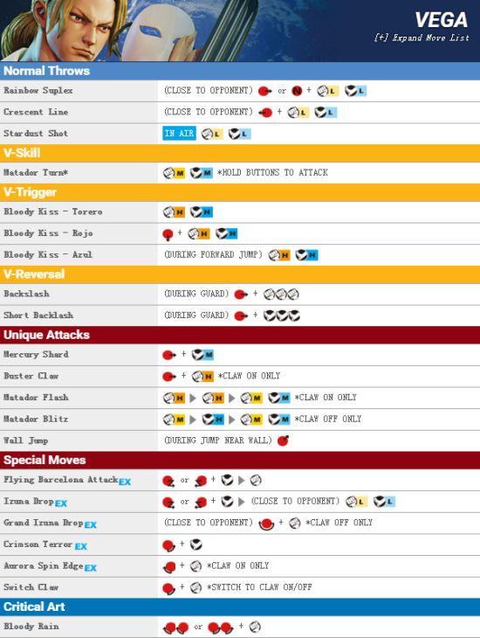Click the triple kick icon in Short Backlash row
Image resolution: width=480 pixels, height=638 pixels.
point(282,316)
